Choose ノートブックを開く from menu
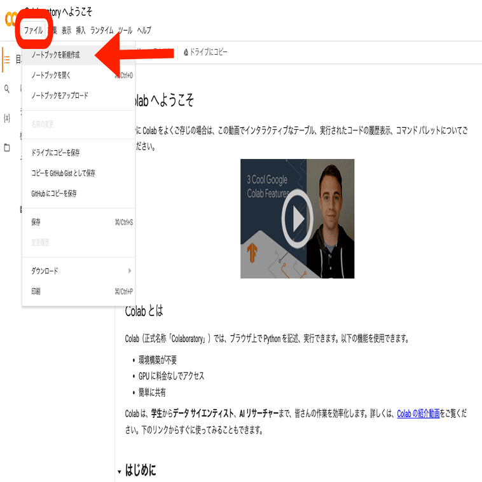This screenshot has width=482, height=482. click(x=78, y=75)
